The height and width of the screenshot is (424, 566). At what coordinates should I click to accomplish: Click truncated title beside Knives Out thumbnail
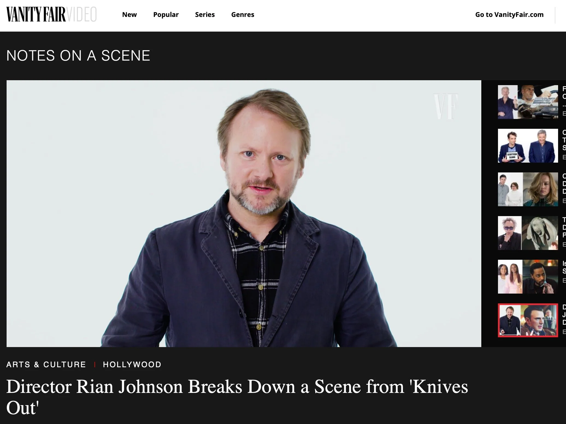click(x=564, y=315)
